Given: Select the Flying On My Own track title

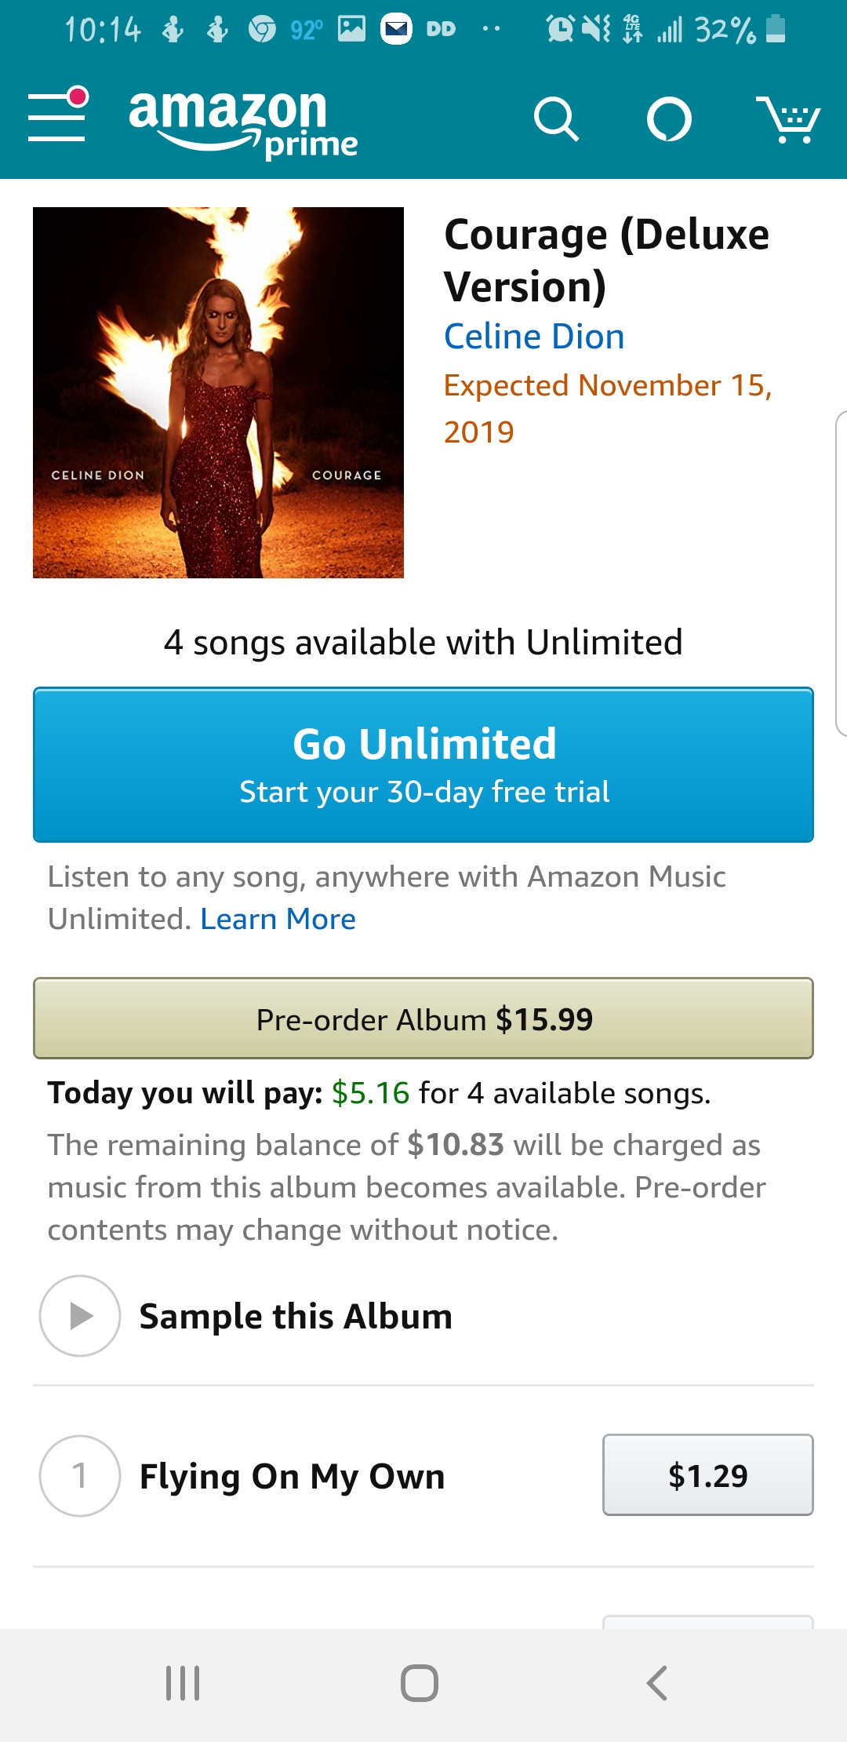Looking at the screenshot, I should click(x=292, y=1476).
